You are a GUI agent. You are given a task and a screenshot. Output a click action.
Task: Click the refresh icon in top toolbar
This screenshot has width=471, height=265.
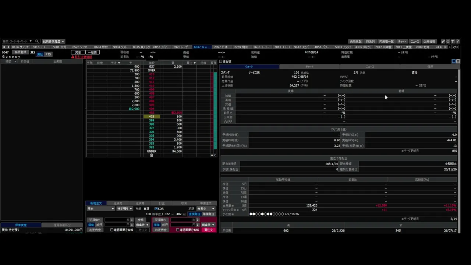[448, 42]
